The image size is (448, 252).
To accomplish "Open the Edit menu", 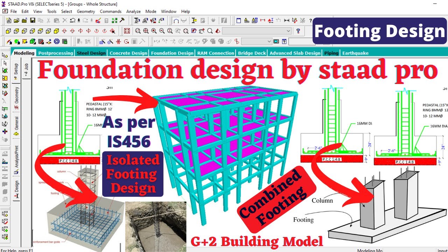I will 25,11.
